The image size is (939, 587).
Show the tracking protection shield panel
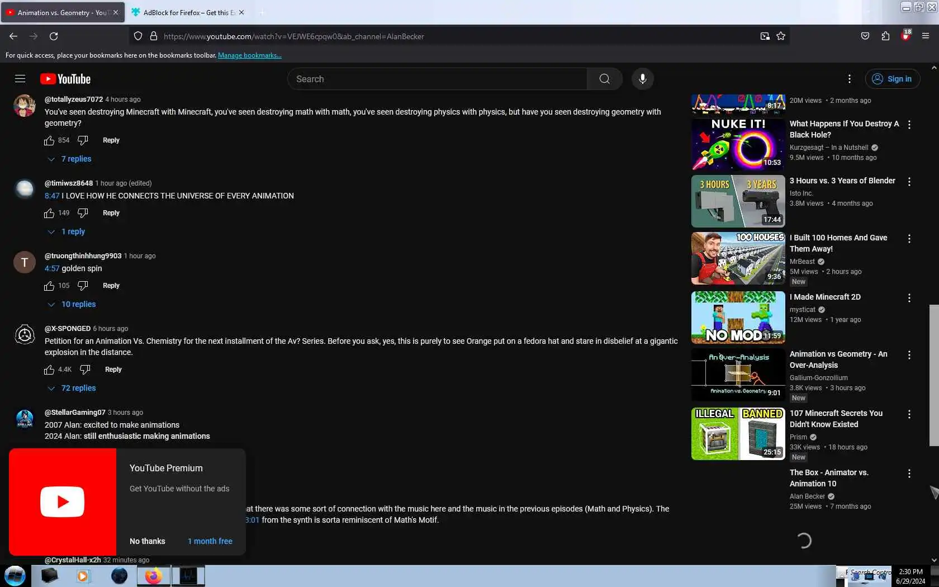coord(138,36)
